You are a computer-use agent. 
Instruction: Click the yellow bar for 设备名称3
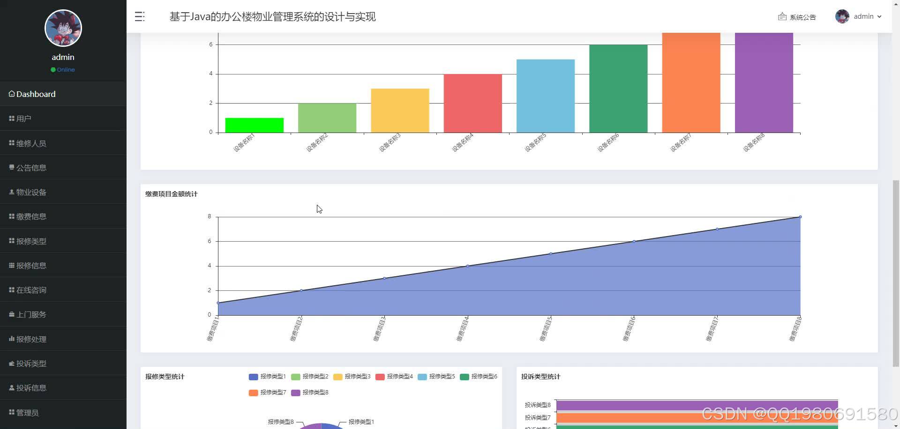[400, 111]
